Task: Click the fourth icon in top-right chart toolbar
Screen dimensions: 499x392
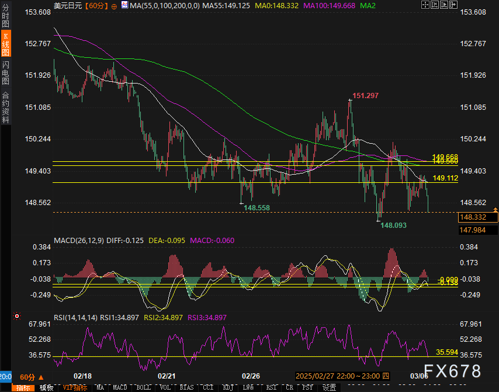Action: click(x=453, y=5)
